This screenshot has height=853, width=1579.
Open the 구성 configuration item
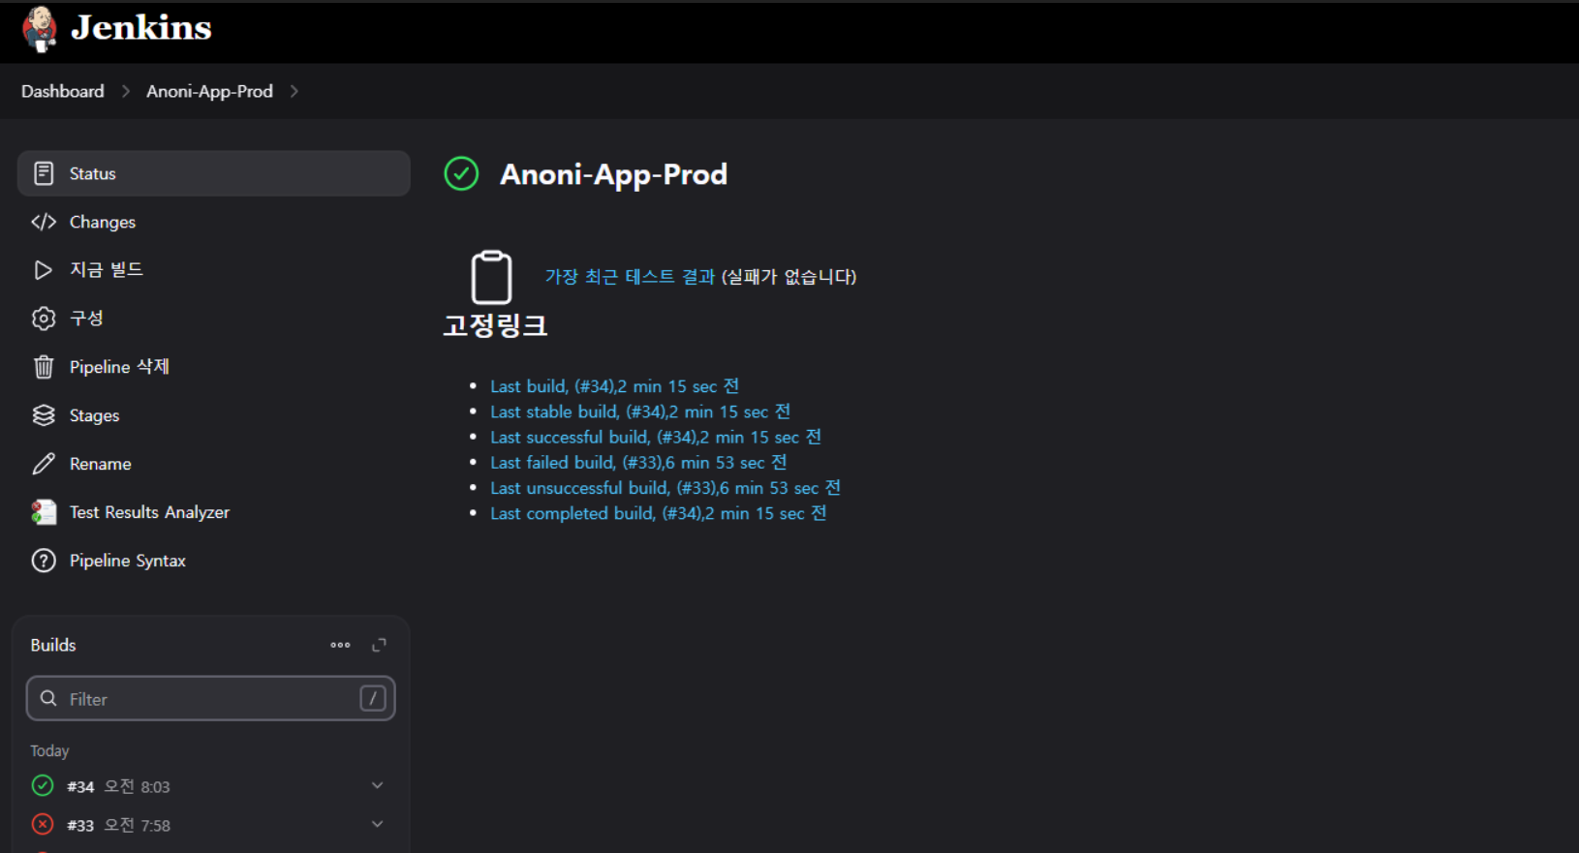coord(214,319)
